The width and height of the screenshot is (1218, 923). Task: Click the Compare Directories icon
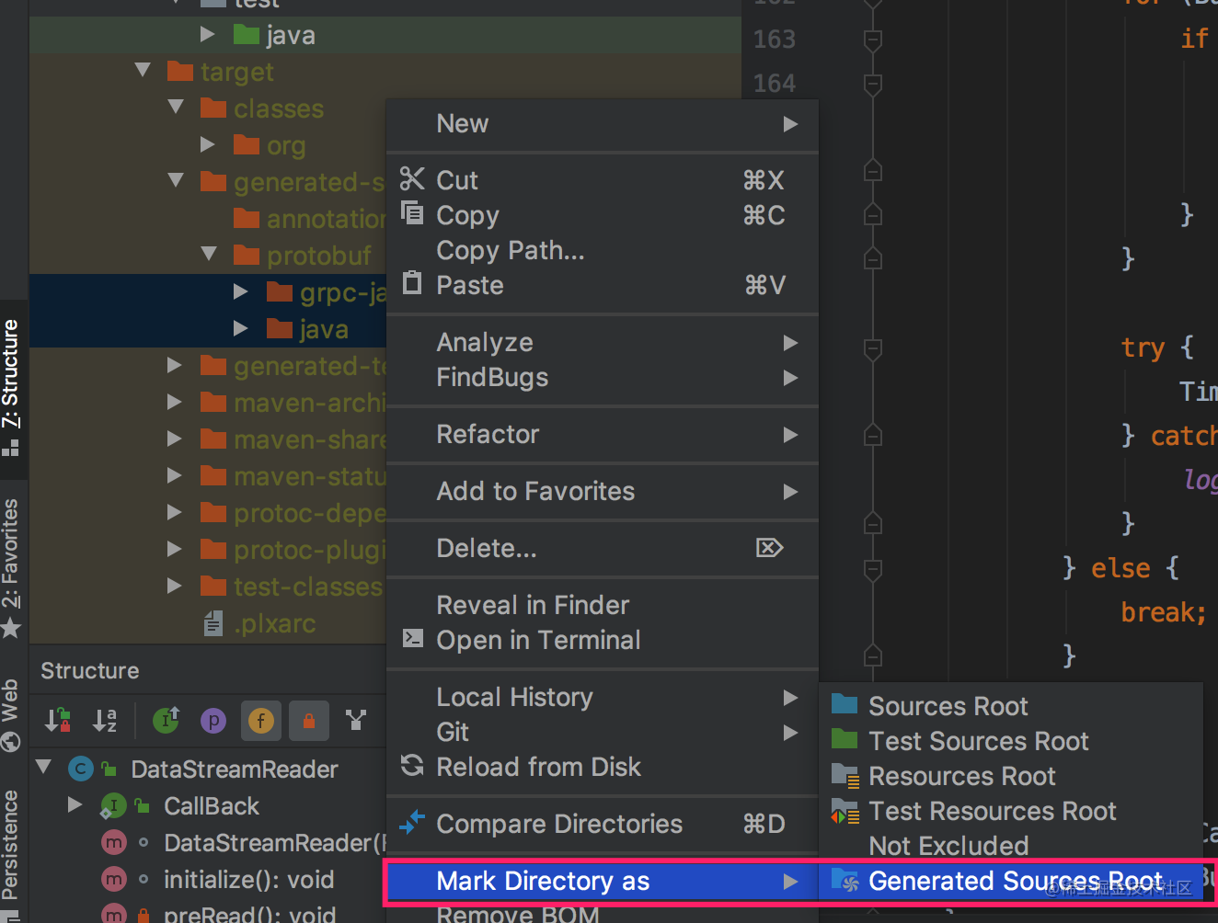[x=412, y=822]
